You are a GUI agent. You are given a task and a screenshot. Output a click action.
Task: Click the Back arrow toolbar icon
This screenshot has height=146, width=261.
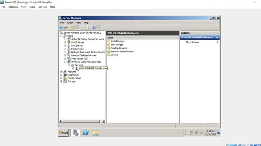coord(61,28)
